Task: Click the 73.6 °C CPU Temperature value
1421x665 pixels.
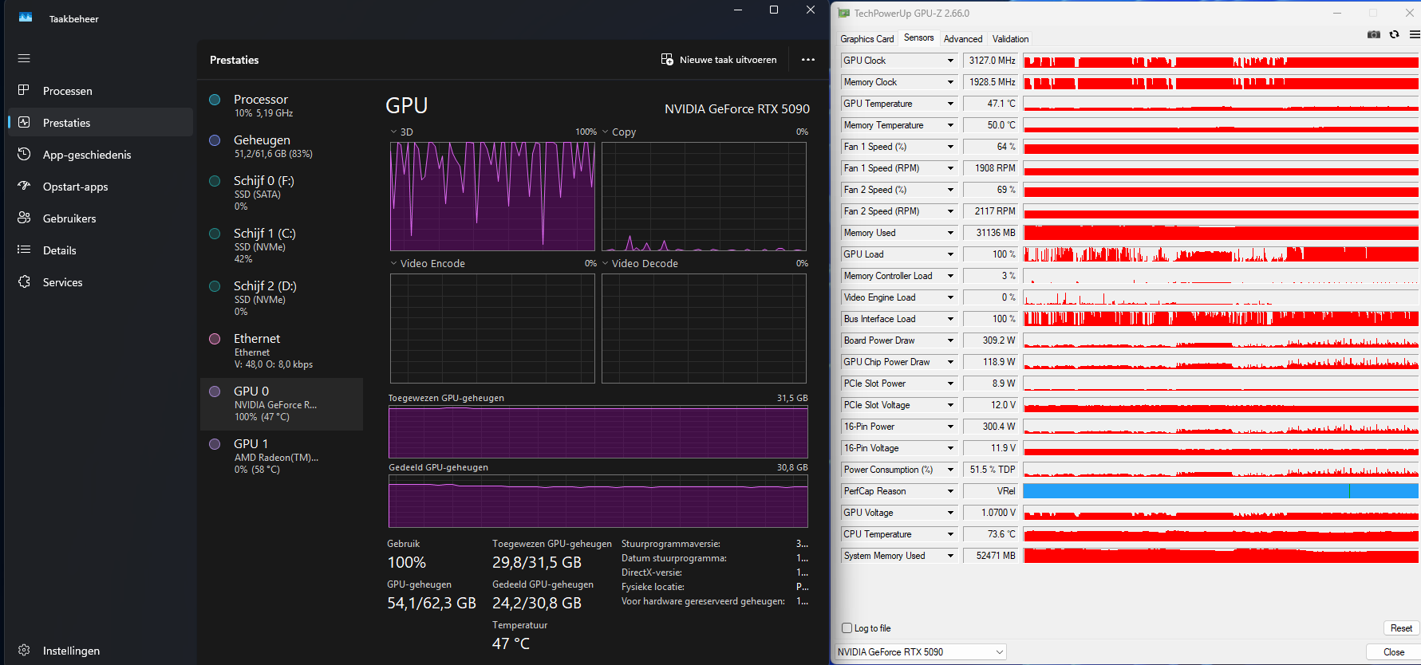Action: [x=991, y=534]
